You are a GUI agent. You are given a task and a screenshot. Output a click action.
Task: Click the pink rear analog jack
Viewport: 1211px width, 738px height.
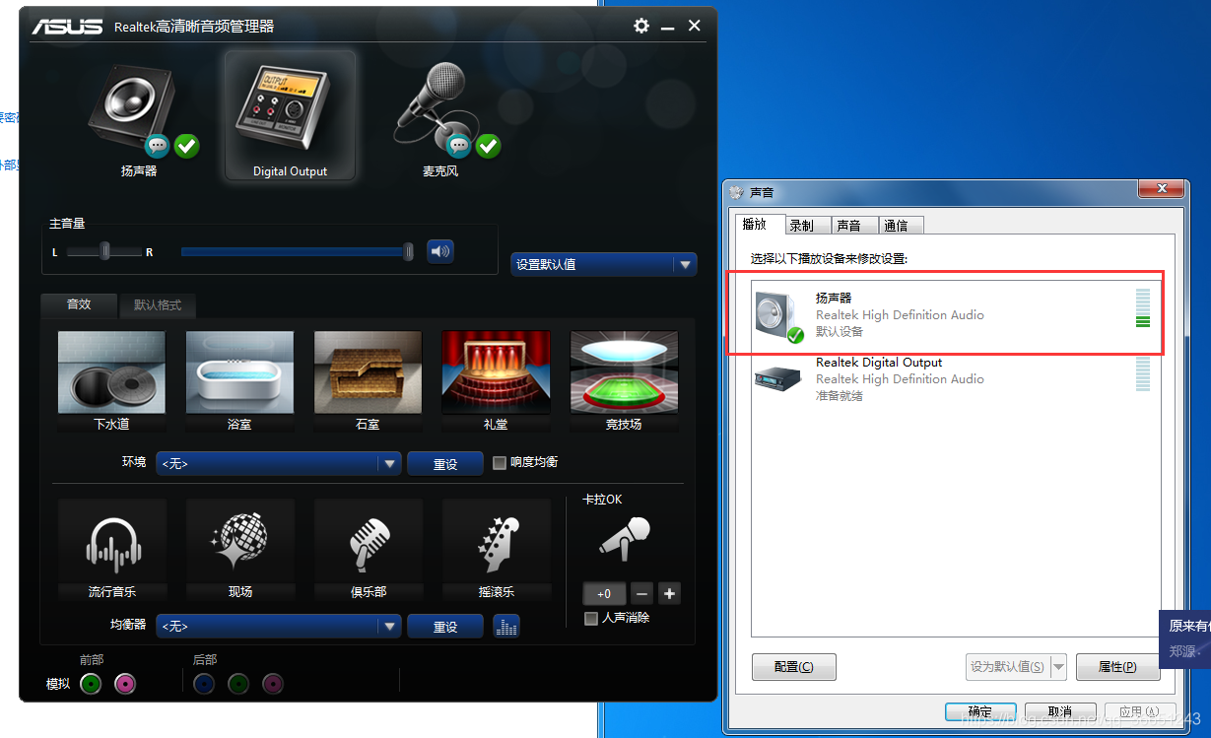click(x=272, y=684)
